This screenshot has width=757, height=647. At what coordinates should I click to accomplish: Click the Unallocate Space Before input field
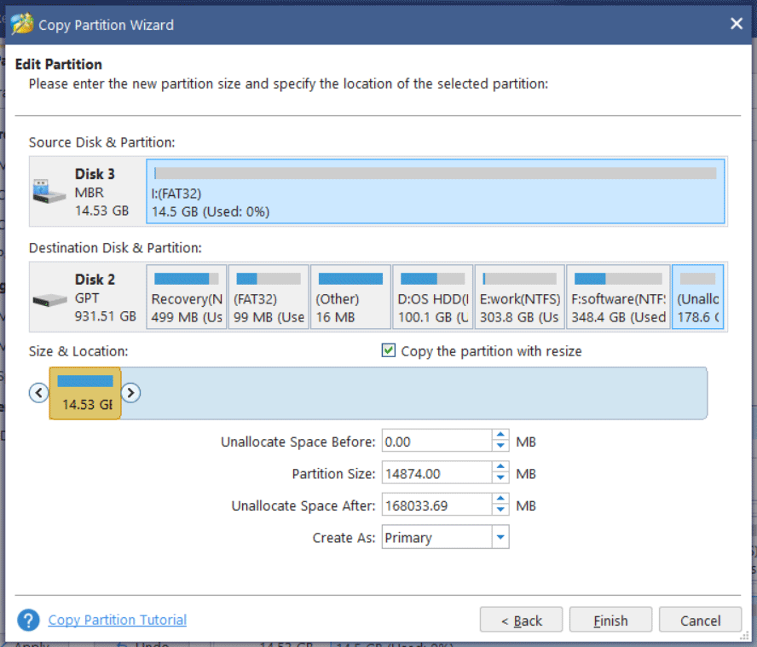pyautogui.click(x=435, y=441)
